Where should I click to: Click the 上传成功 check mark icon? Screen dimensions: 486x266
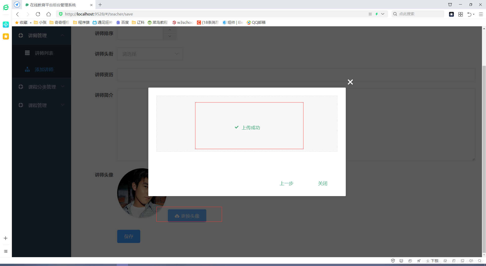point(237,127)
